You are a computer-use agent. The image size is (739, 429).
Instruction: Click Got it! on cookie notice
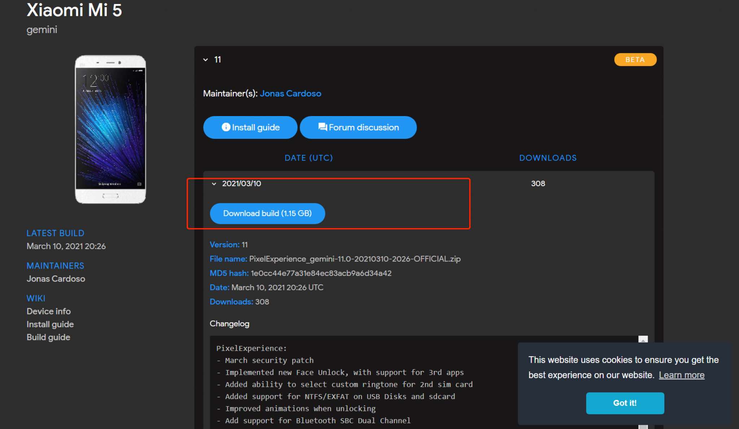(x=625, y=403)
